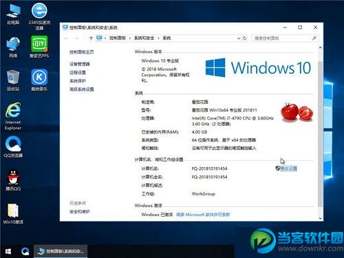Open the Control Panel Home link

click(82, 52)
